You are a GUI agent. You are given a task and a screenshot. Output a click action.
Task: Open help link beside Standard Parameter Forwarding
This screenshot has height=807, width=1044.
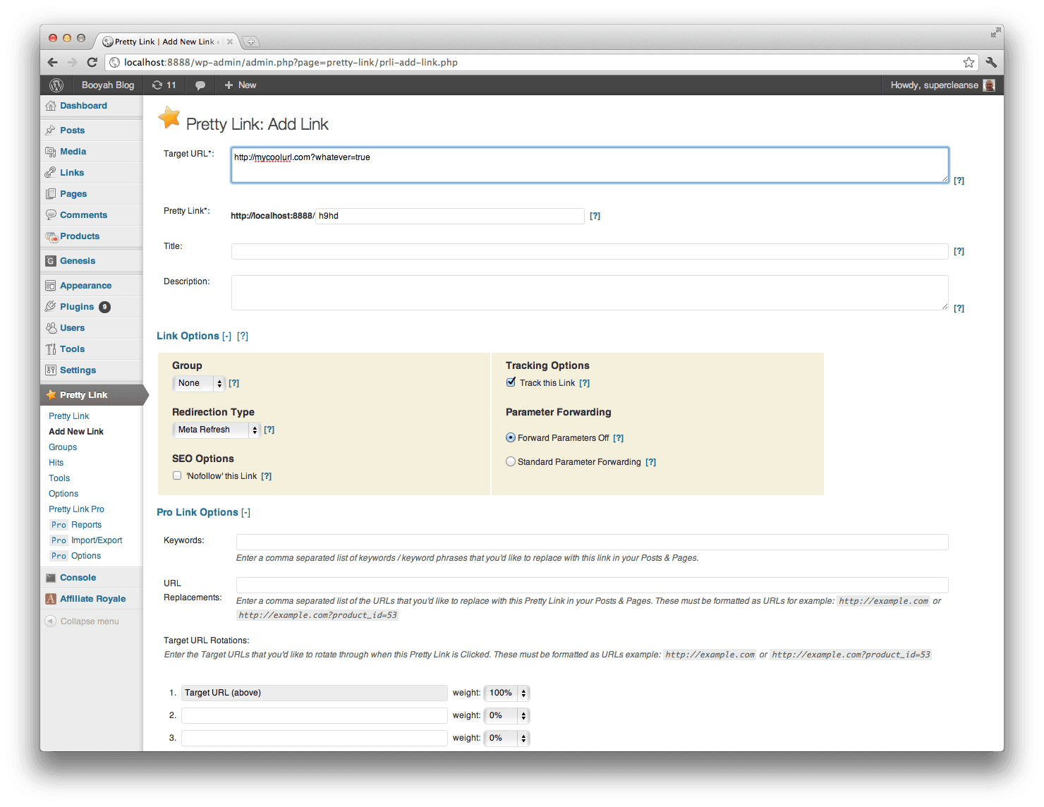pos(650,462)
